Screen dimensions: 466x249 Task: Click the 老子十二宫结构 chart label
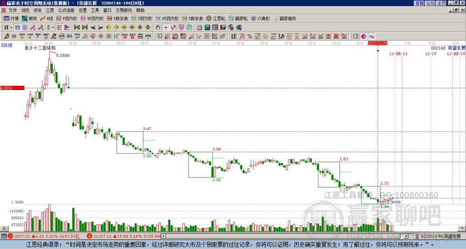[x=40, y=48]
